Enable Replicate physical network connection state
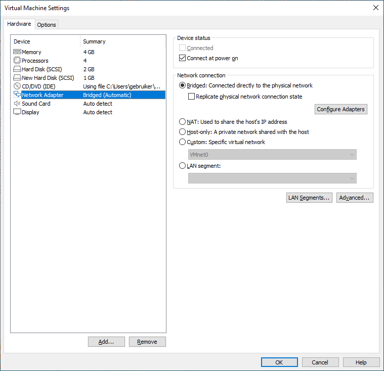 point(192,97)
